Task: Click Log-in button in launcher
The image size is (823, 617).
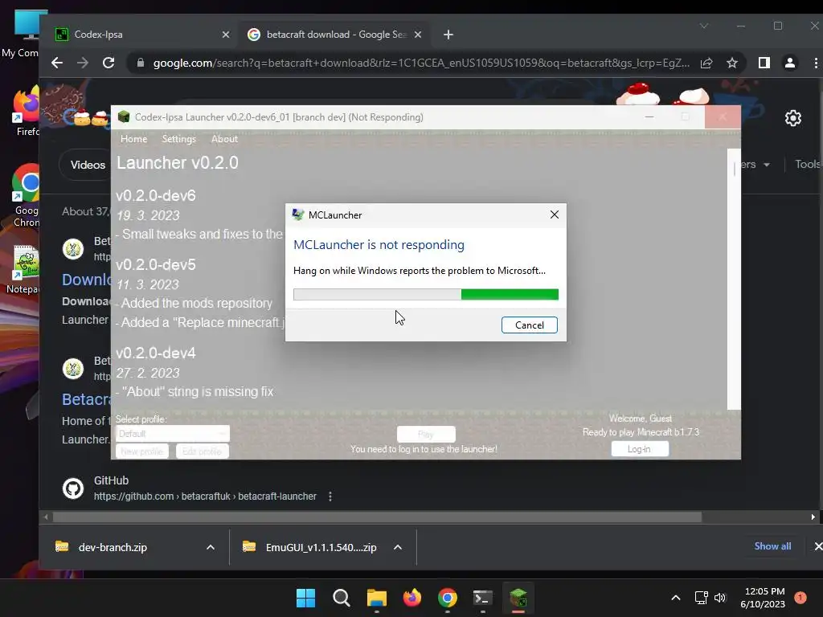Action: (x=639, y=449)
